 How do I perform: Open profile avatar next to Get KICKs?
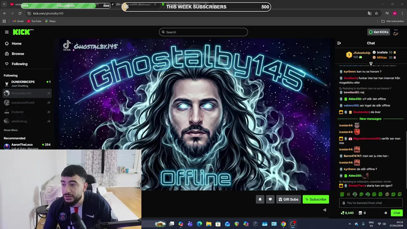click(396, 32)
